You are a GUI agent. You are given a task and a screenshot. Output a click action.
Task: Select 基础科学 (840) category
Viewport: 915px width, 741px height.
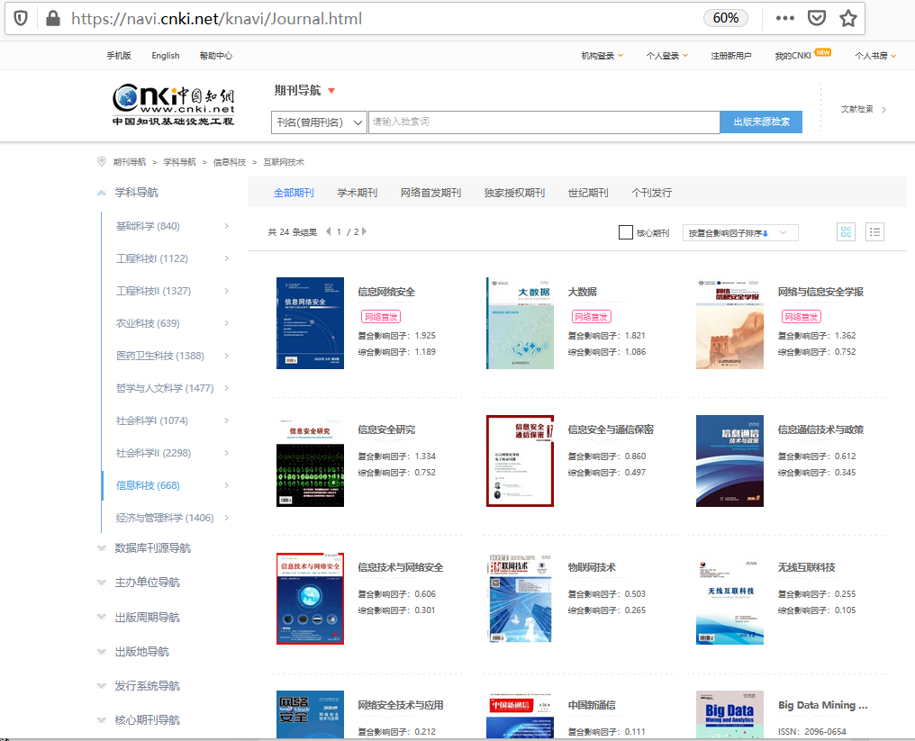[148, 226]
